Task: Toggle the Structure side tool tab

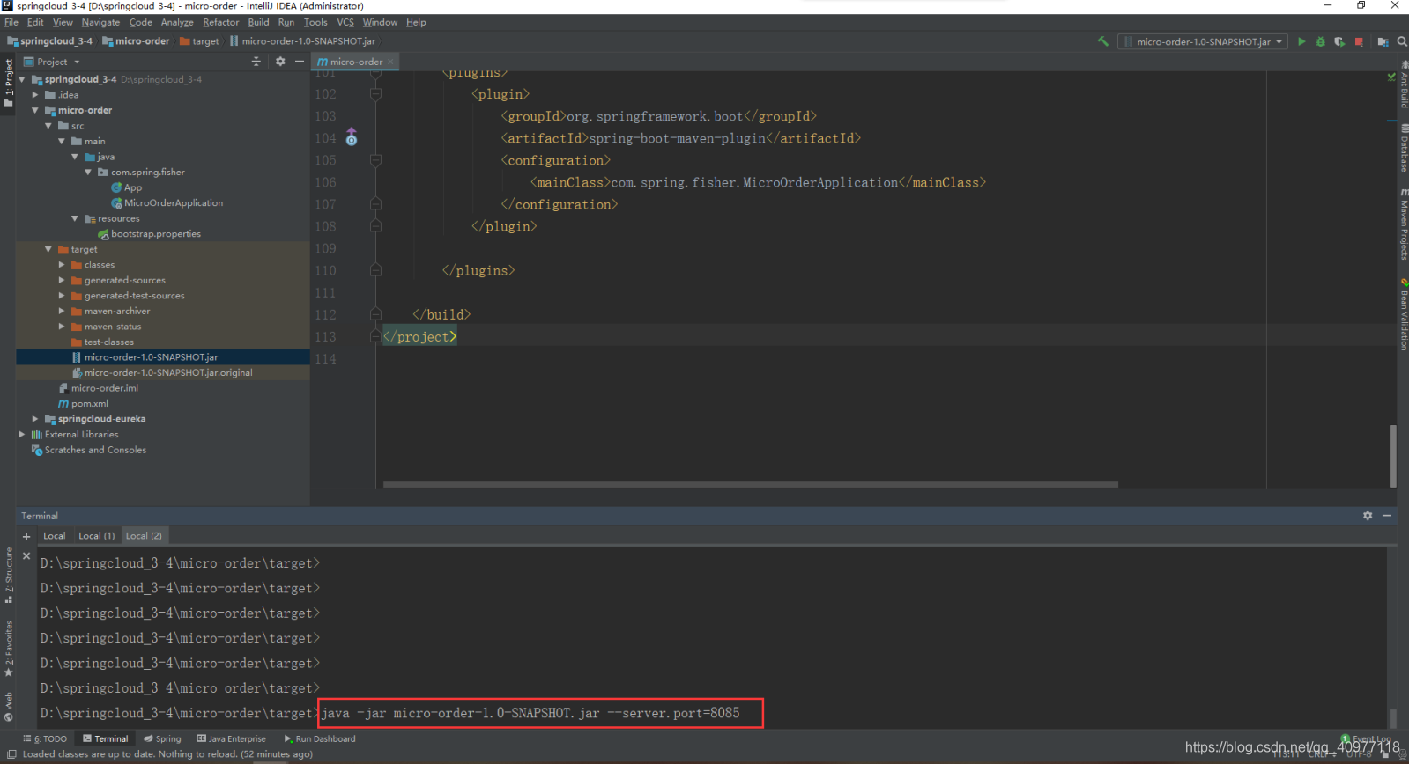Action: pos(8,576)
